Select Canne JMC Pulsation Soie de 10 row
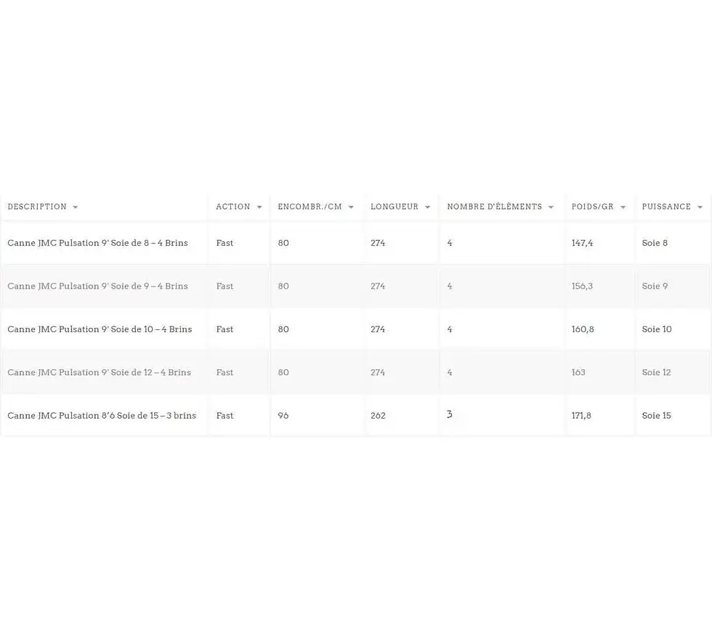This screenshot has height=631, width=712. pyautogui.click(x=356, y=329)
